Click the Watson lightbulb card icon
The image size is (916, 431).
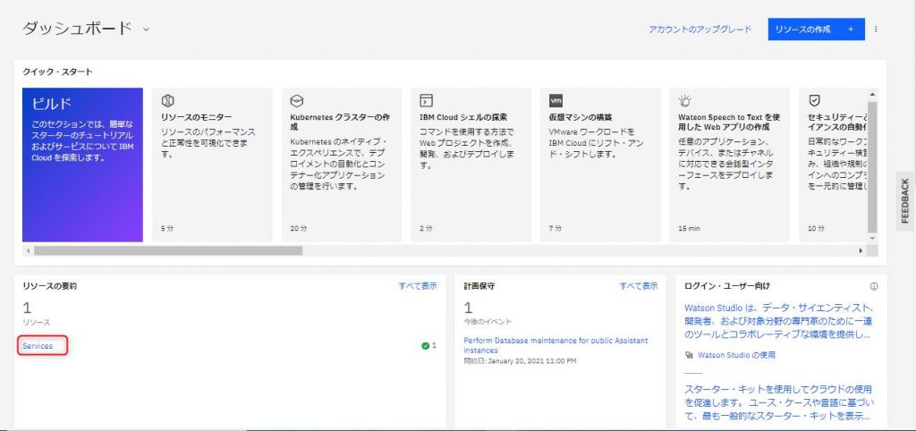point(684,101)
